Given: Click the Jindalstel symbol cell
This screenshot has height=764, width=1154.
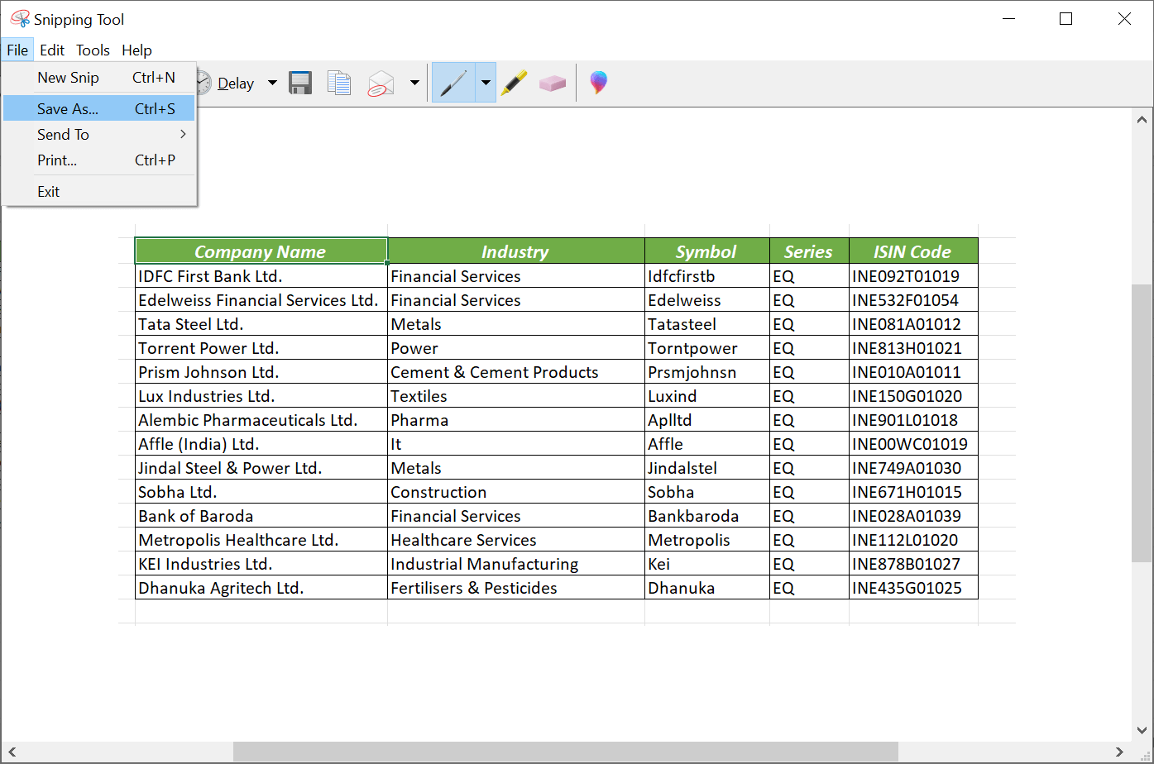Looking at the screenshot, I should pos(706,468).
